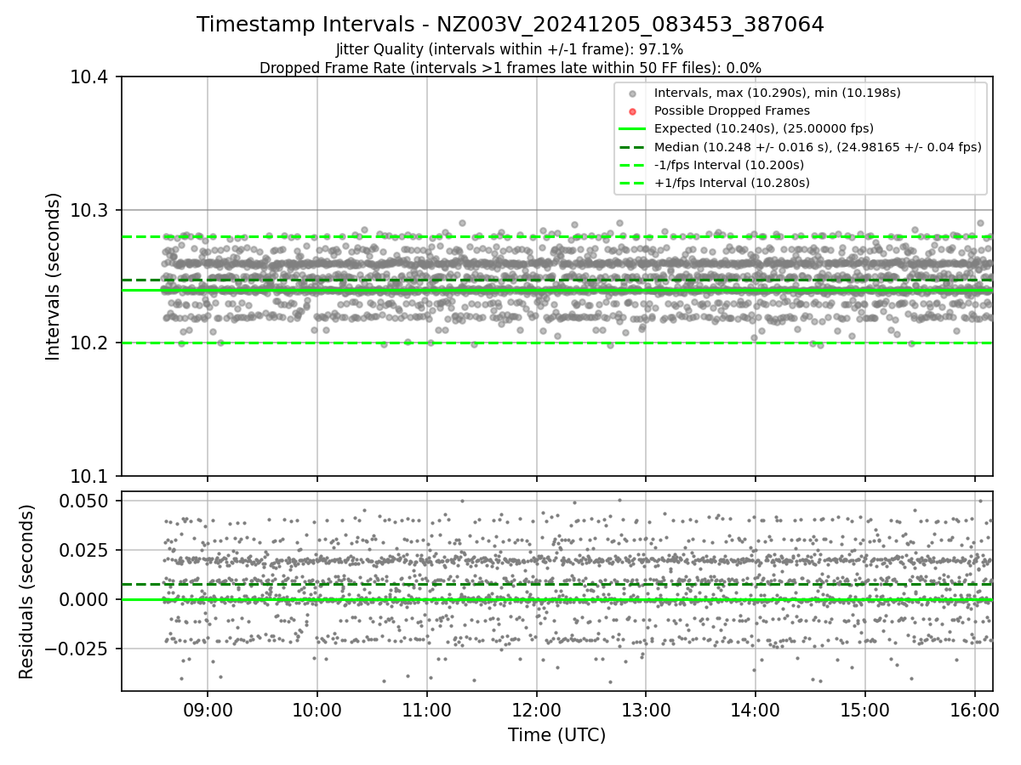Click the "Time (UTC)" x-axis label
This screenshot has height=765, width=1021.
click(557, 735)
